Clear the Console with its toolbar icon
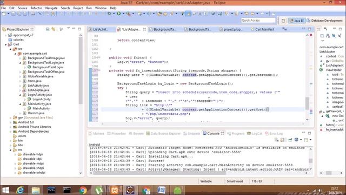This screenshot has width=346, height=195. coord(276,140)
